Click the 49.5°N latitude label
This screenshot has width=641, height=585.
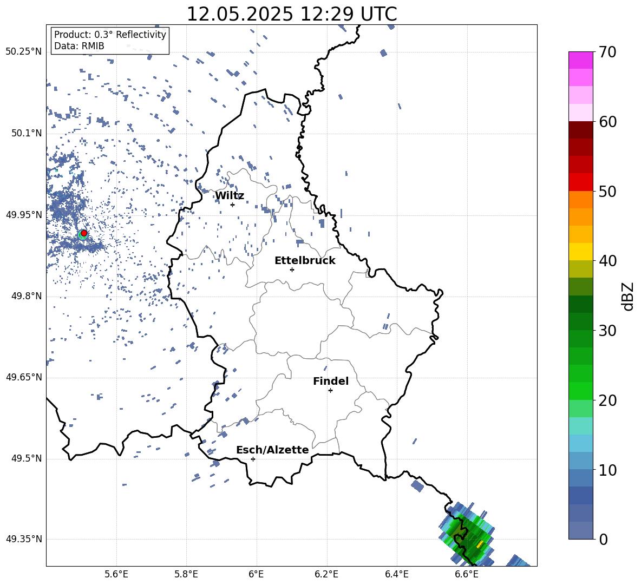tap(27, 458)
